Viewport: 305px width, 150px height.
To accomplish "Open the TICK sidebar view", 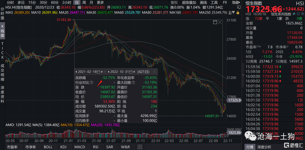I will pyautogui.click(x=2, y=50).
